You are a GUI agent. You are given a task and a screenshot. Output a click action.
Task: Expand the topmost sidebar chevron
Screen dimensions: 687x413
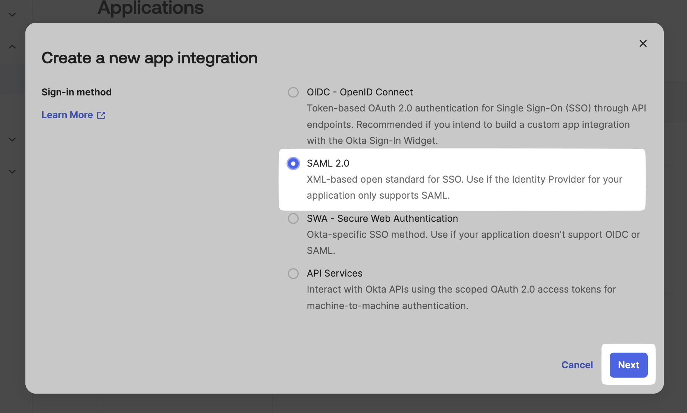pos(12,15)
